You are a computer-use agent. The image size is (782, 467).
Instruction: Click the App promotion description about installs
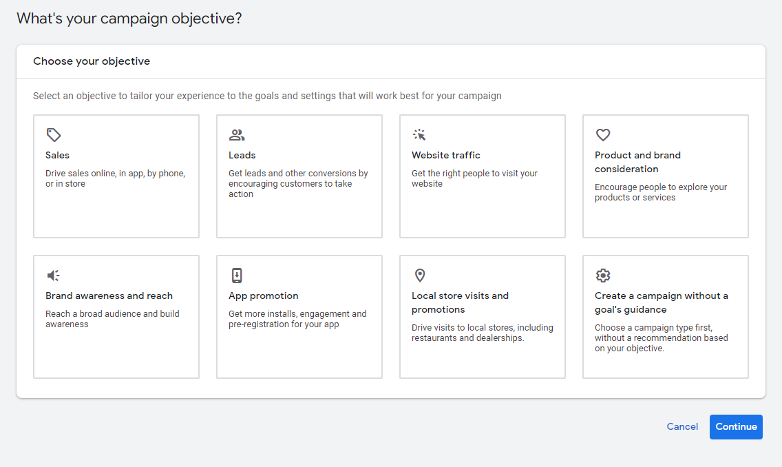pyautogui.click(x=297, y=319)
